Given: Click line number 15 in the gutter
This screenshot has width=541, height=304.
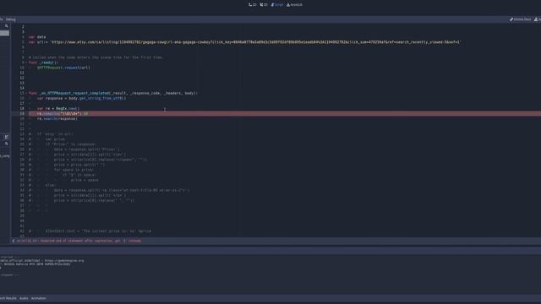Looking at the screenshot, I should coord(22,93).
